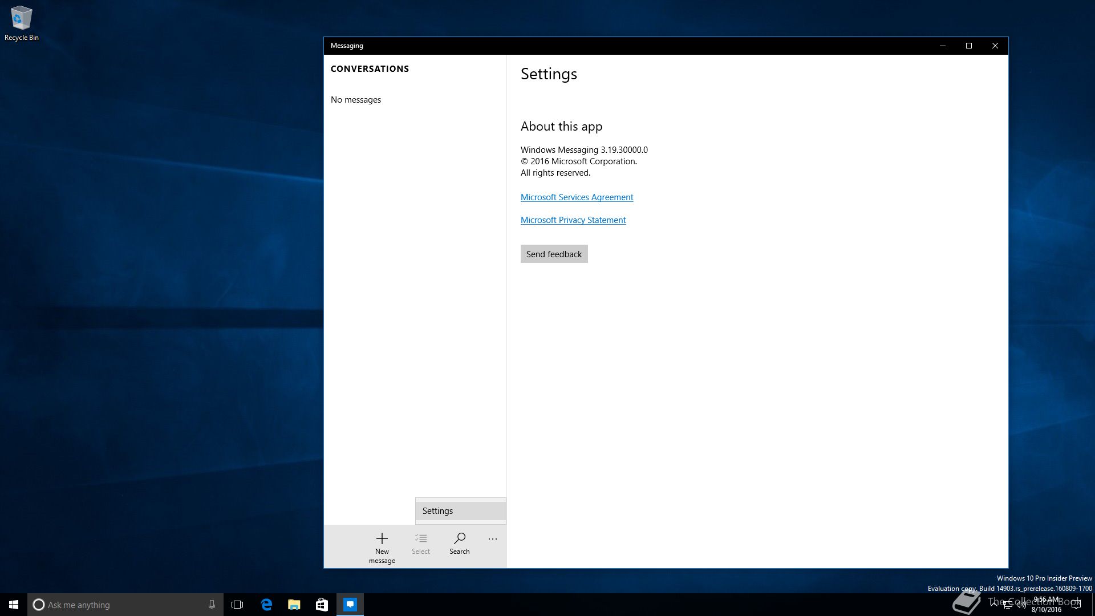The image size is (1095, 616).
Task: Maximize the Messaging window
Action: coord(968,46)
